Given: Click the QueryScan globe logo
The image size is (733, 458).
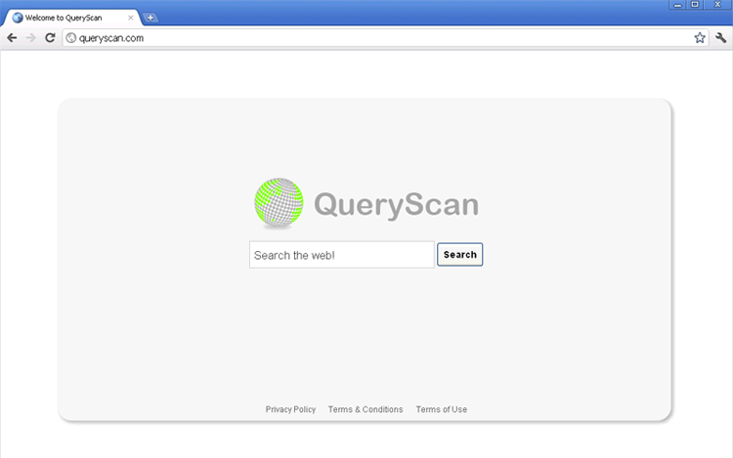Looking at the screenshot, I should [279, 203].
